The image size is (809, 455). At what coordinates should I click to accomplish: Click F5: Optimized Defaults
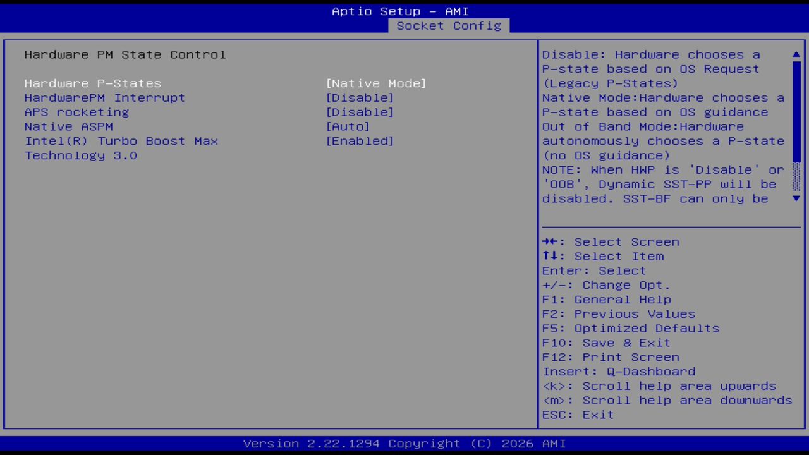click(630, 328)
